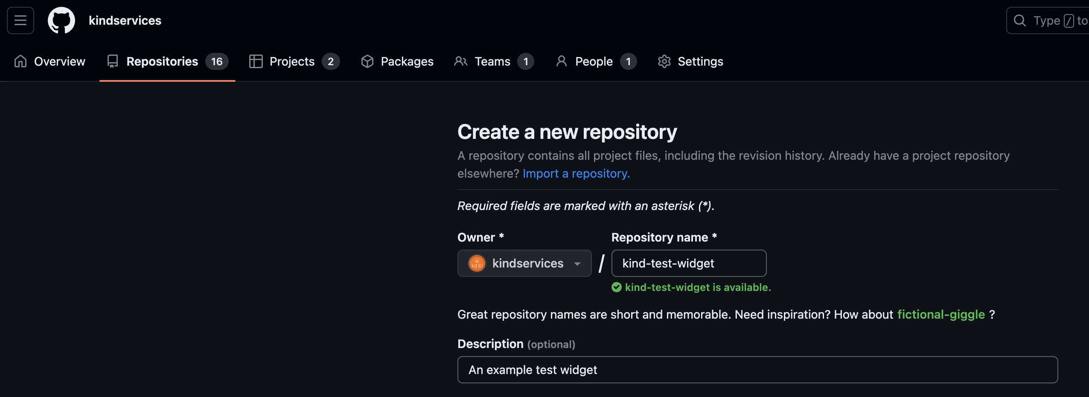Click the Repository name input field
This screenshot has height=397, width=1089.
tap(689, 263)
